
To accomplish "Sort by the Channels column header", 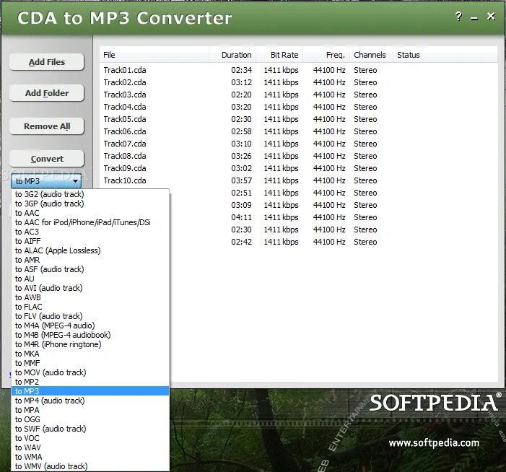I will coord(372,55).
